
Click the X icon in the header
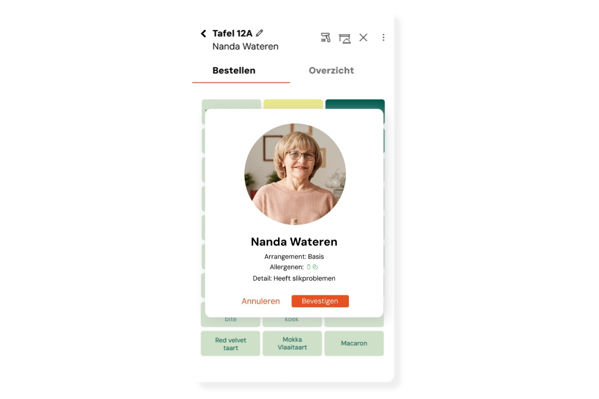coord(363,37)
